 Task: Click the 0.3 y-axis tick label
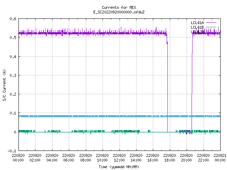(13, 75)
